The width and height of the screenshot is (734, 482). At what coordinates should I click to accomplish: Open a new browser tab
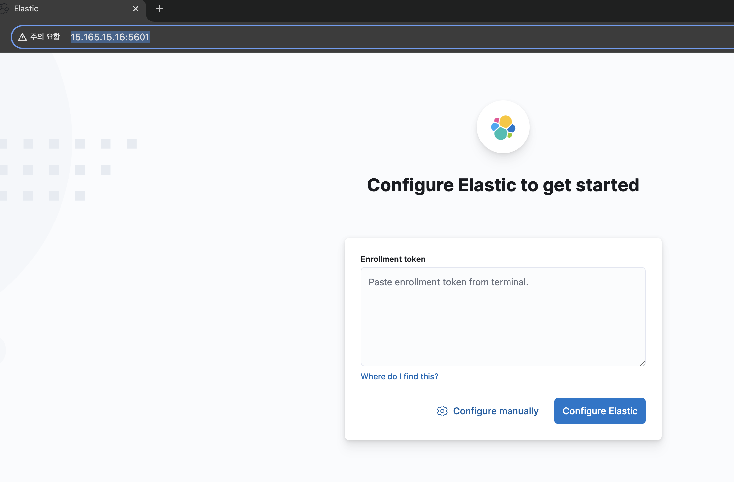(159, 9)
